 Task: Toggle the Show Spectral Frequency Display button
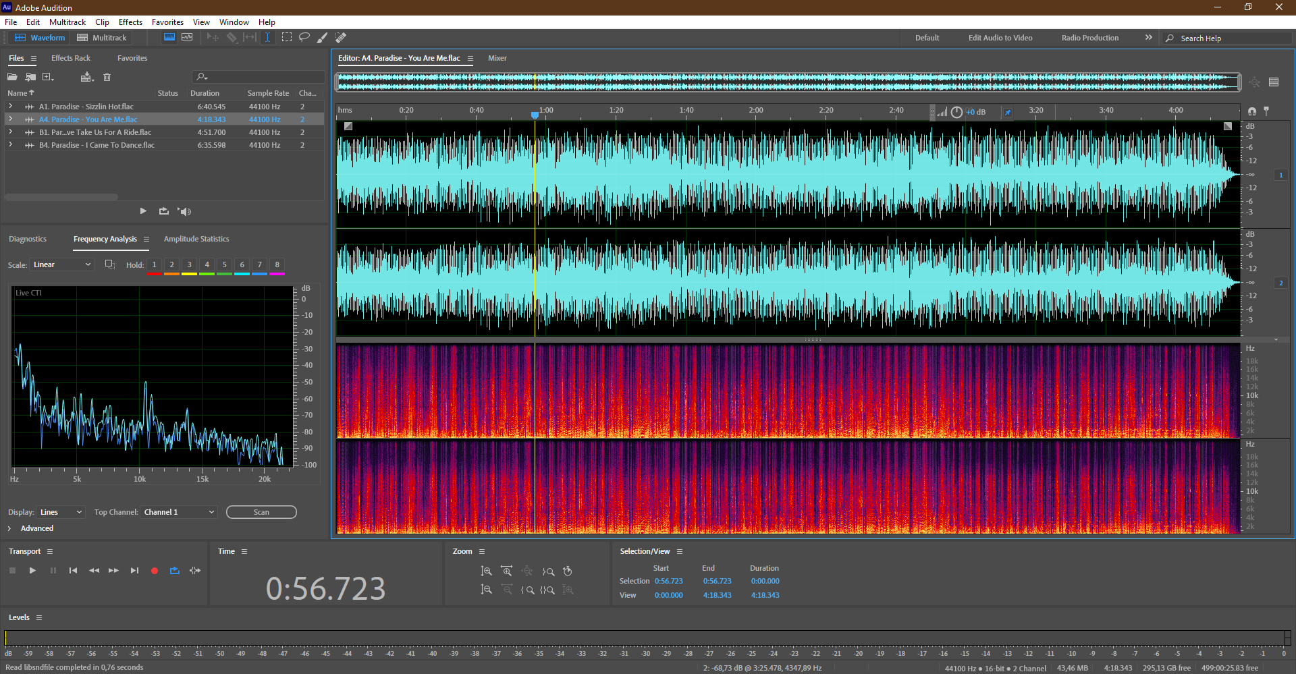coord(169,38)
